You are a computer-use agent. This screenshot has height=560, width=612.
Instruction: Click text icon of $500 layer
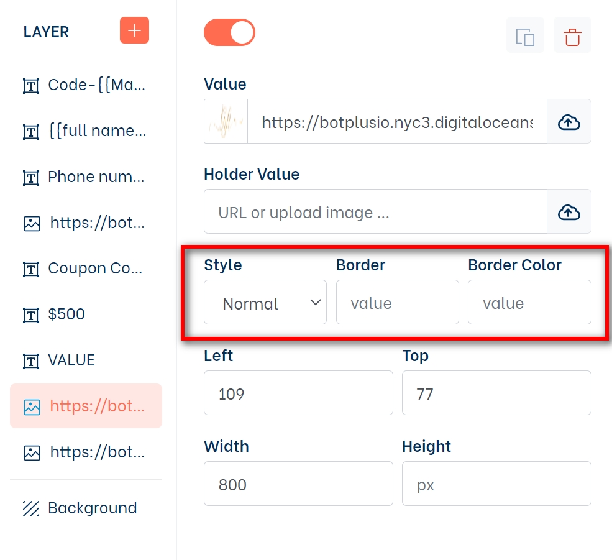(31, 314)
